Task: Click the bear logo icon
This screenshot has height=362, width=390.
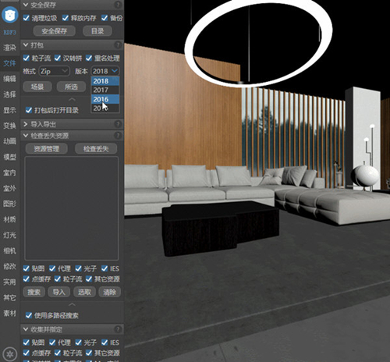Action: click(x=10, y=15)
